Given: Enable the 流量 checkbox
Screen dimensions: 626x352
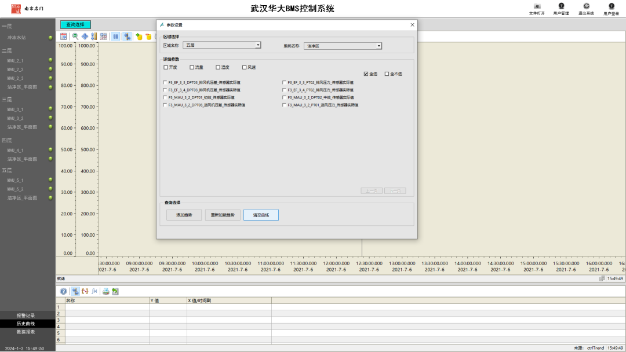Looking at the screenshot, I should coord(192,67).
